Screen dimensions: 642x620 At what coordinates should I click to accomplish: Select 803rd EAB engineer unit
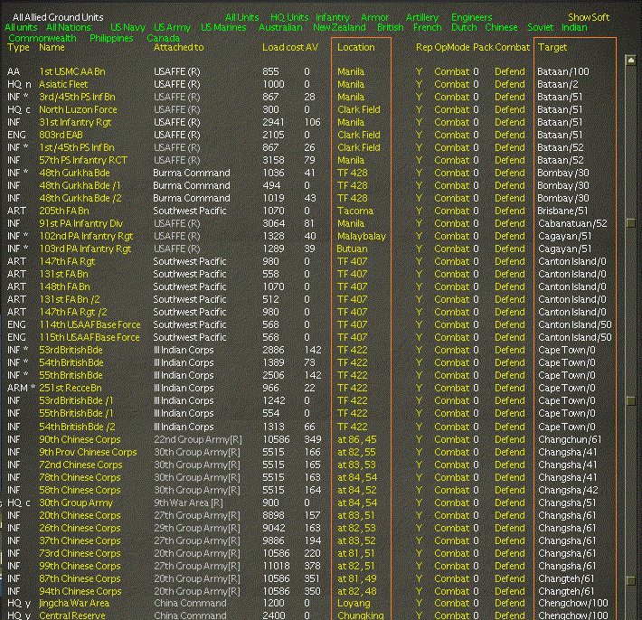coord(61,135)
